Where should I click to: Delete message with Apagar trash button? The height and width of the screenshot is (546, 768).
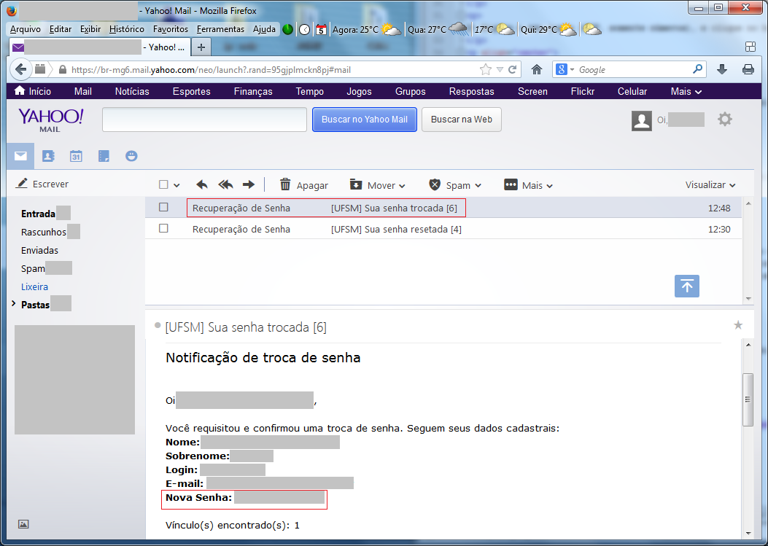pyautogui.click(x=303, y=185)
